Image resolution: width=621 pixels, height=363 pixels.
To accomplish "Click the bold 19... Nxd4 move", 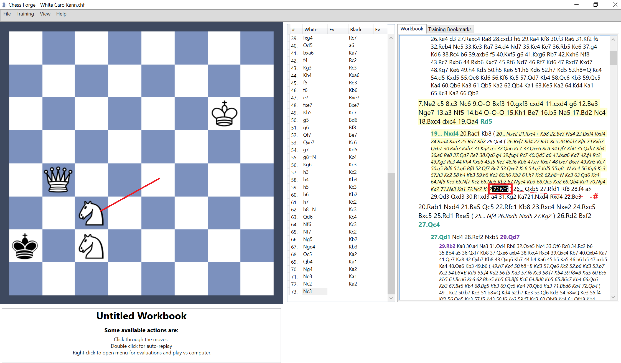I will (444, 133).
